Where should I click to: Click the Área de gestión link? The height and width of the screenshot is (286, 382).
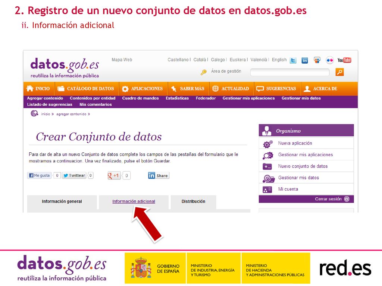(226, 71)
